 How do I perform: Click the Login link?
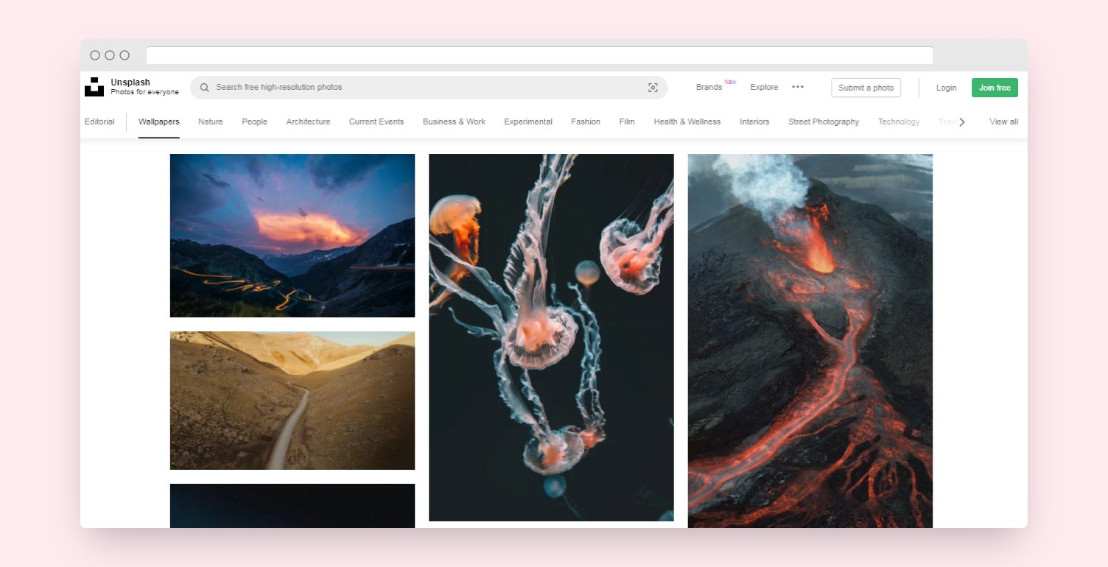click(946, 88)
